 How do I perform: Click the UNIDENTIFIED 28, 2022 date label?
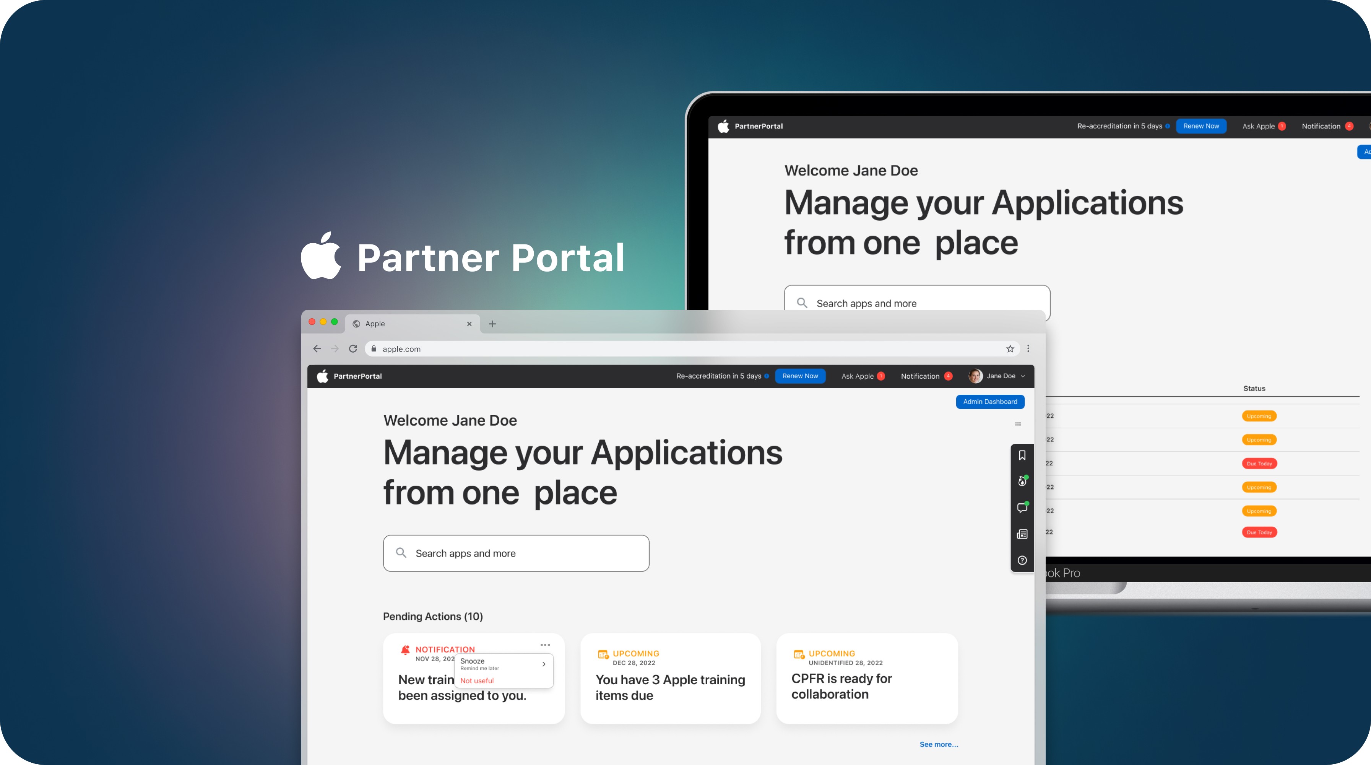pos(845,663)
